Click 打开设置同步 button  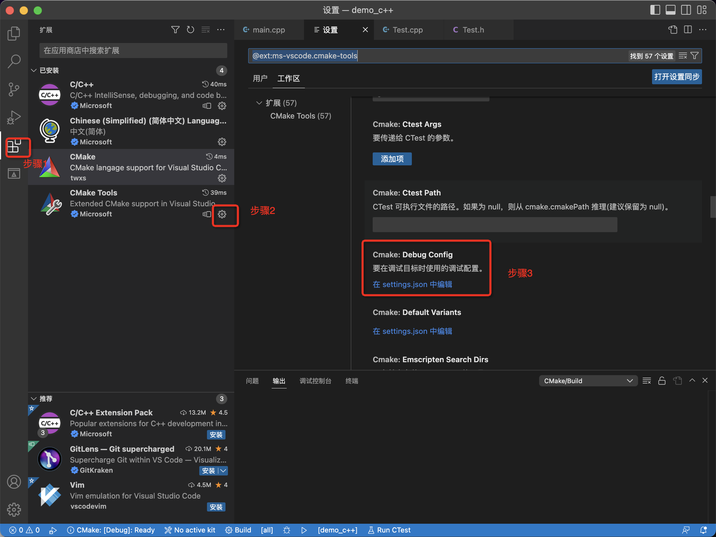[677, 77]
